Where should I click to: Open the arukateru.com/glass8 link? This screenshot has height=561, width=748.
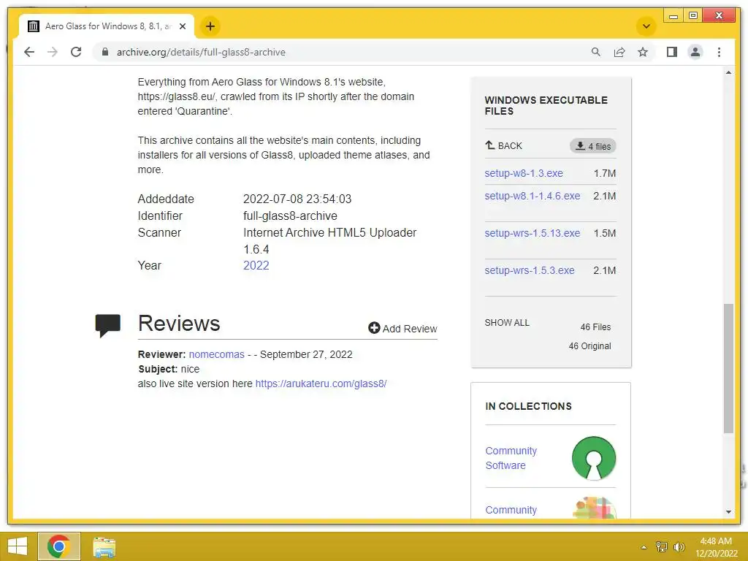[x=321, y=383]
